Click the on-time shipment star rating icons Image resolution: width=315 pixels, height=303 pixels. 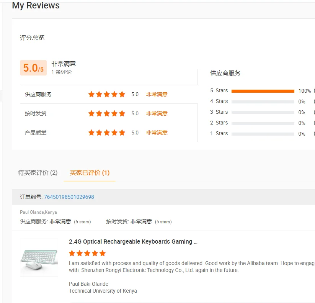[106, 113]
